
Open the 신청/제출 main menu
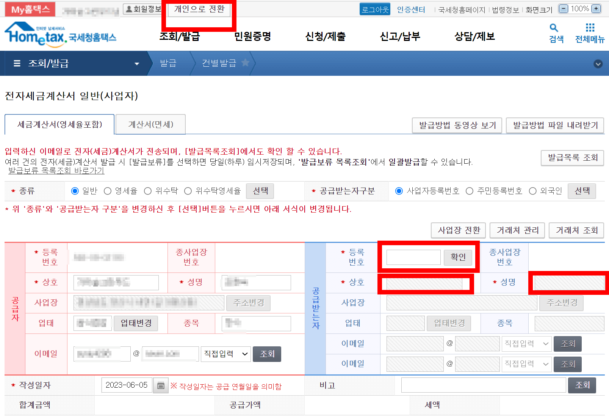pos(326,36)
